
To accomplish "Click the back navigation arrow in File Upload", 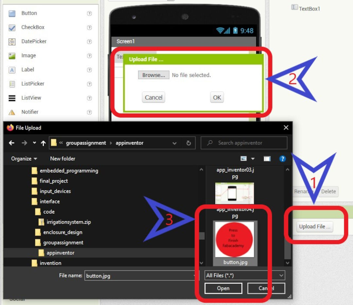I will coord(11,143).
